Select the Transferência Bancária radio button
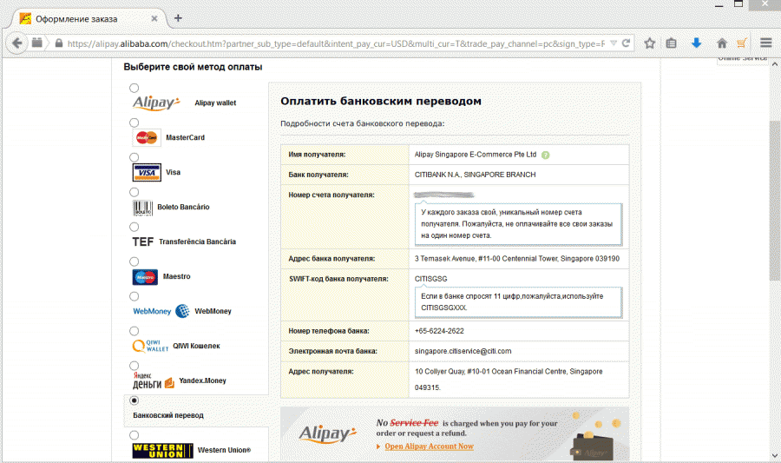The height and width of the screenshot is (463, 781). point(134,228)
